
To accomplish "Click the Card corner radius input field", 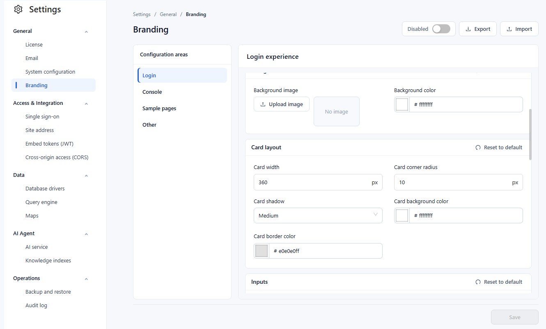I will (x=459, y=182).
